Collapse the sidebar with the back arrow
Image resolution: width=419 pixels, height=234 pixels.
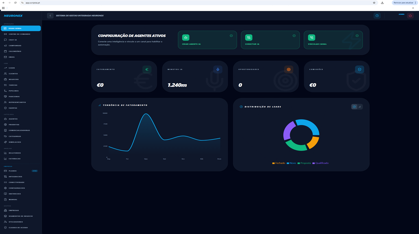[50, 15]
